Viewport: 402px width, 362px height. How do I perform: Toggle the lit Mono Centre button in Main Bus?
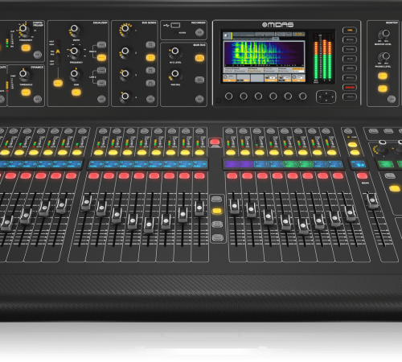[199, 58]
